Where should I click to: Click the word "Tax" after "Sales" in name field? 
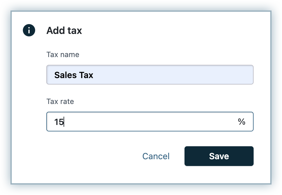pyautogui.click(x=86, y=75)
